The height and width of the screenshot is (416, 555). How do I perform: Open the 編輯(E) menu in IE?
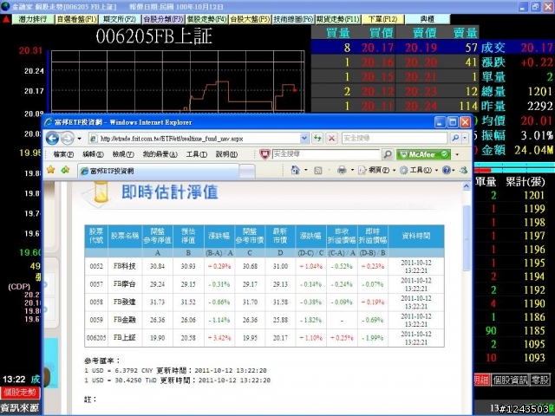93,154
